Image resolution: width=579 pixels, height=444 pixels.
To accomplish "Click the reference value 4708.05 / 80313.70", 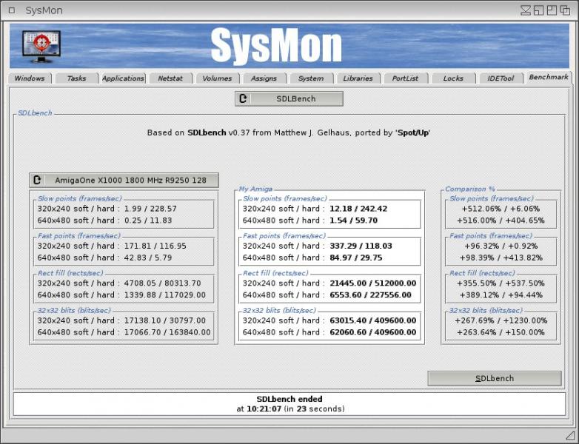I will 162,283.
